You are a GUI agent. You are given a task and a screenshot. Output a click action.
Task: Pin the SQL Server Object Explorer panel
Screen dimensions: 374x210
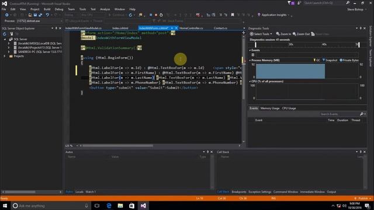click(x=56, y=29)
